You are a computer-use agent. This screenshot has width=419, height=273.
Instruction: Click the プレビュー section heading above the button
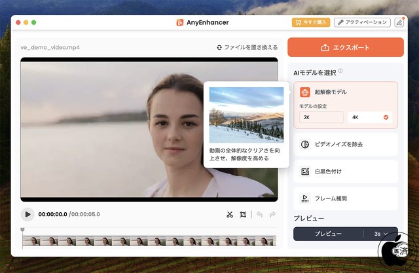click(x=309, y=218)
